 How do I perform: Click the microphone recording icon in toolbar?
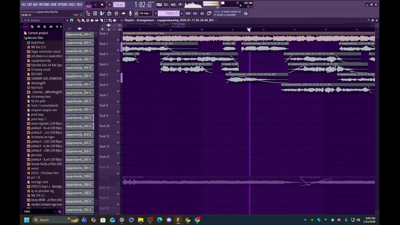(x=130, y=13)
